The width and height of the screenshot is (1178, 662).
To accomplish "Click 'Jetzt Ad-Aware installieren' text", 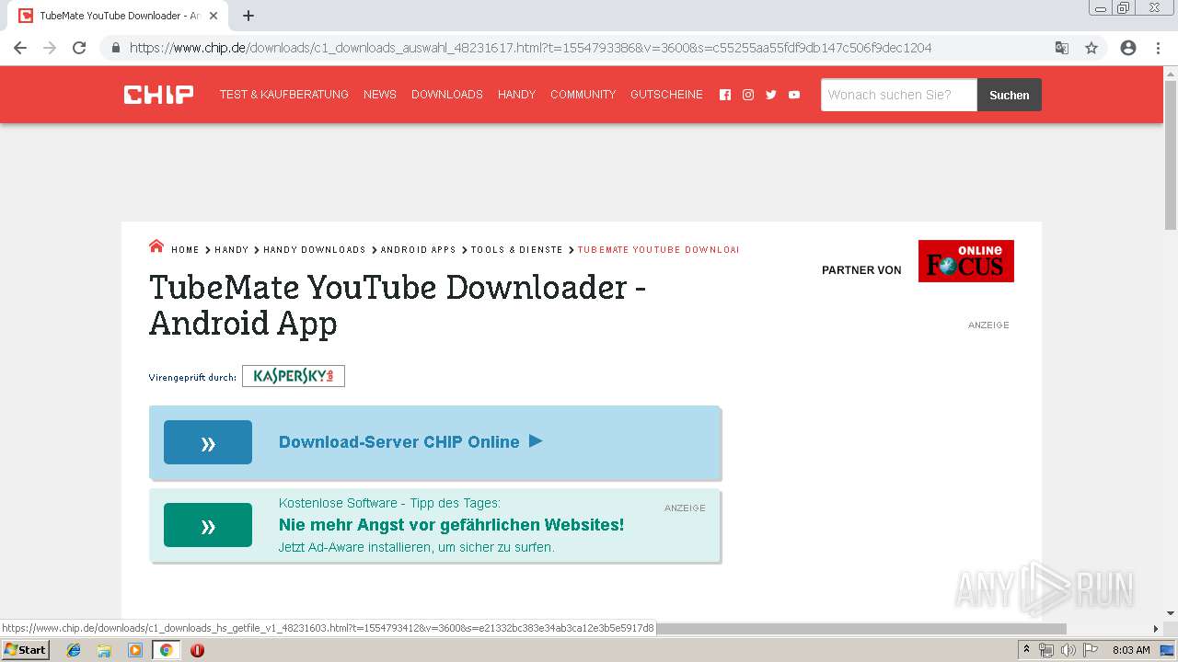I will pos(416,548).
